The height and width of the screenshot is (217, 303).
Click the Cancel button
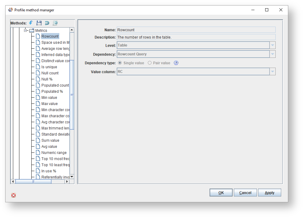[245, 193]
